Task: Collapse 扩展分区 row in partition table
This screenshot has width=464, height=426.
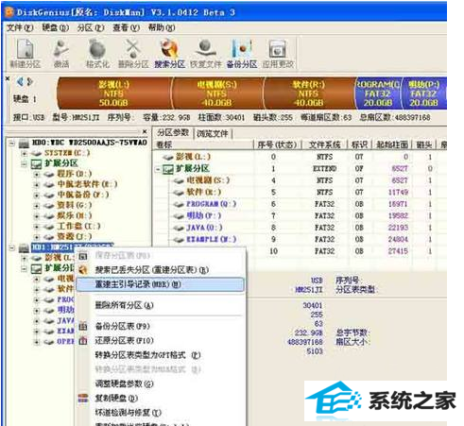Action: (158, 169)
